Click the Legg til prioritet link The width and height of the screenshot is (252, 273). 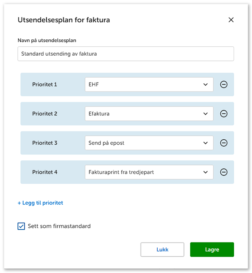40,203
